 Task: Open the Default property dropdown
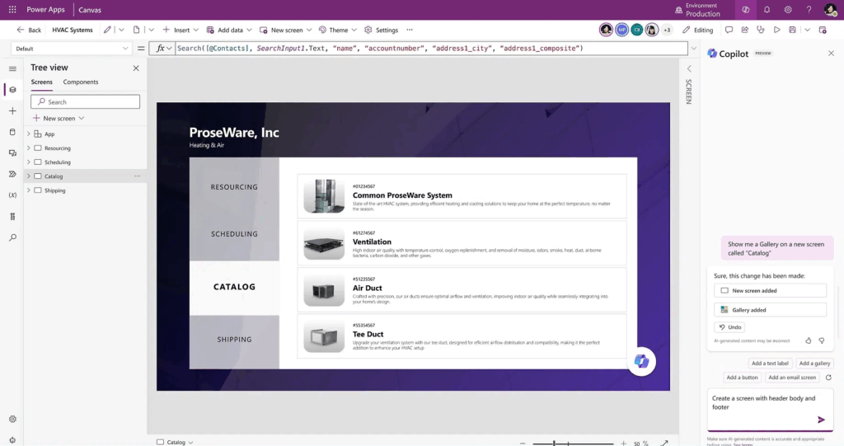71,49
